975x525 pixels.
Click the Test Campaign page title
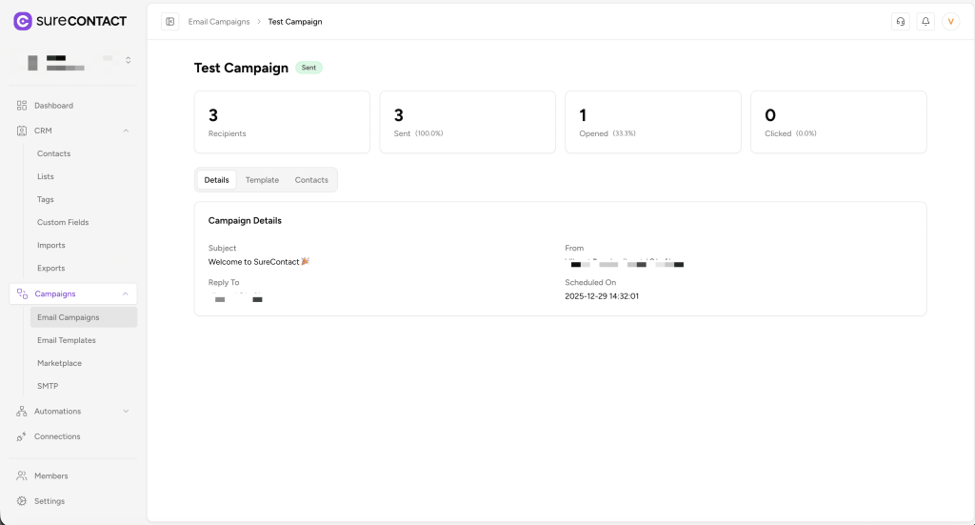coord(241,68)
